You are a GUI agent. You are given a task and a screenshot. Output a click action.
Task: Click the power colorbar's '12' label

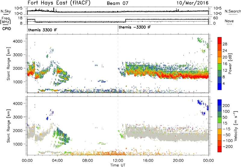pyautogui.click(x=225, y=71)
